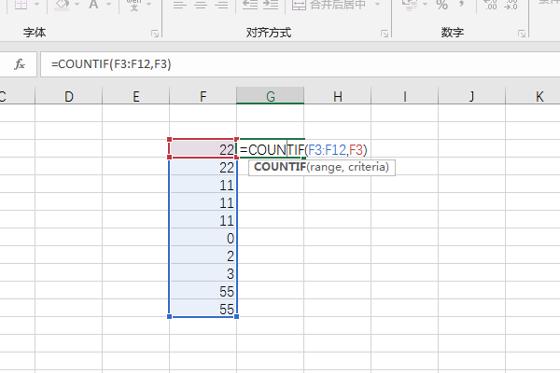The image size is (560, 373).
Task: Click cell F3 containing 22
Action: (203, 148)
